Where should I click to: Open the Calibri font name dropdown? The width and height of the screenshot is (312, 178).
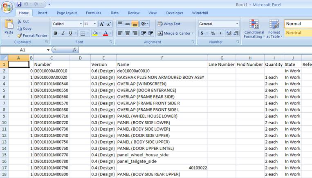click(x=81, y=24)
